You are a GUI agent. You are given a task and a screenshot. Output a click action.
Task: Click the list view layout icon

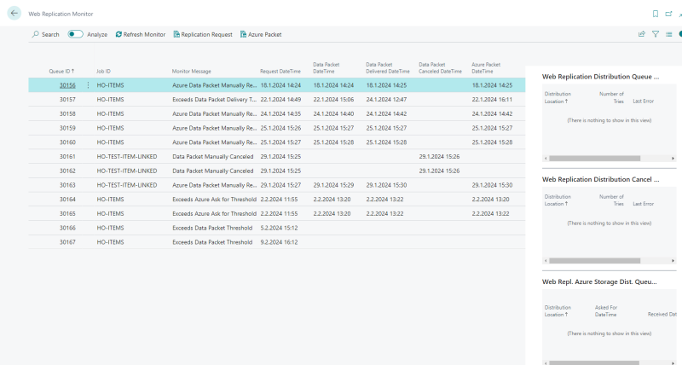669,34
